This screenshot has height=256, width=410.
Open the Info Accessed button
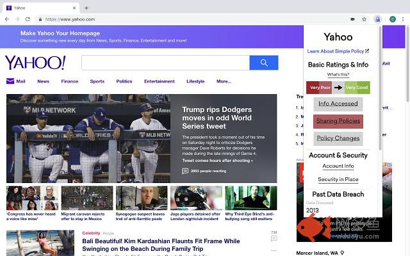point(338,104)
